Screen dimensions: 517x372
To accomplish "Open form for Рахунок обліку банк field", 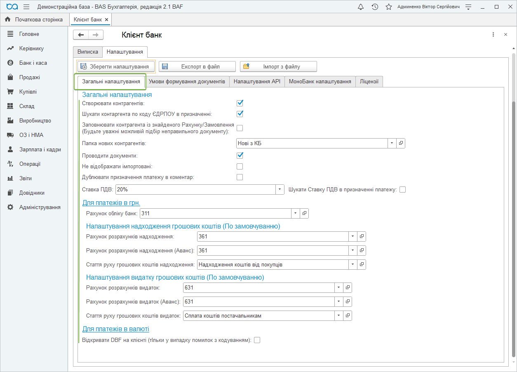I will tap(304, 213).
